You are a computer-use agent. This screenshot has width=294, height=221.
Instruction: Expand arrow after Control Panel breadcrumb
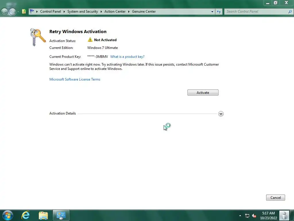point(64,12)
